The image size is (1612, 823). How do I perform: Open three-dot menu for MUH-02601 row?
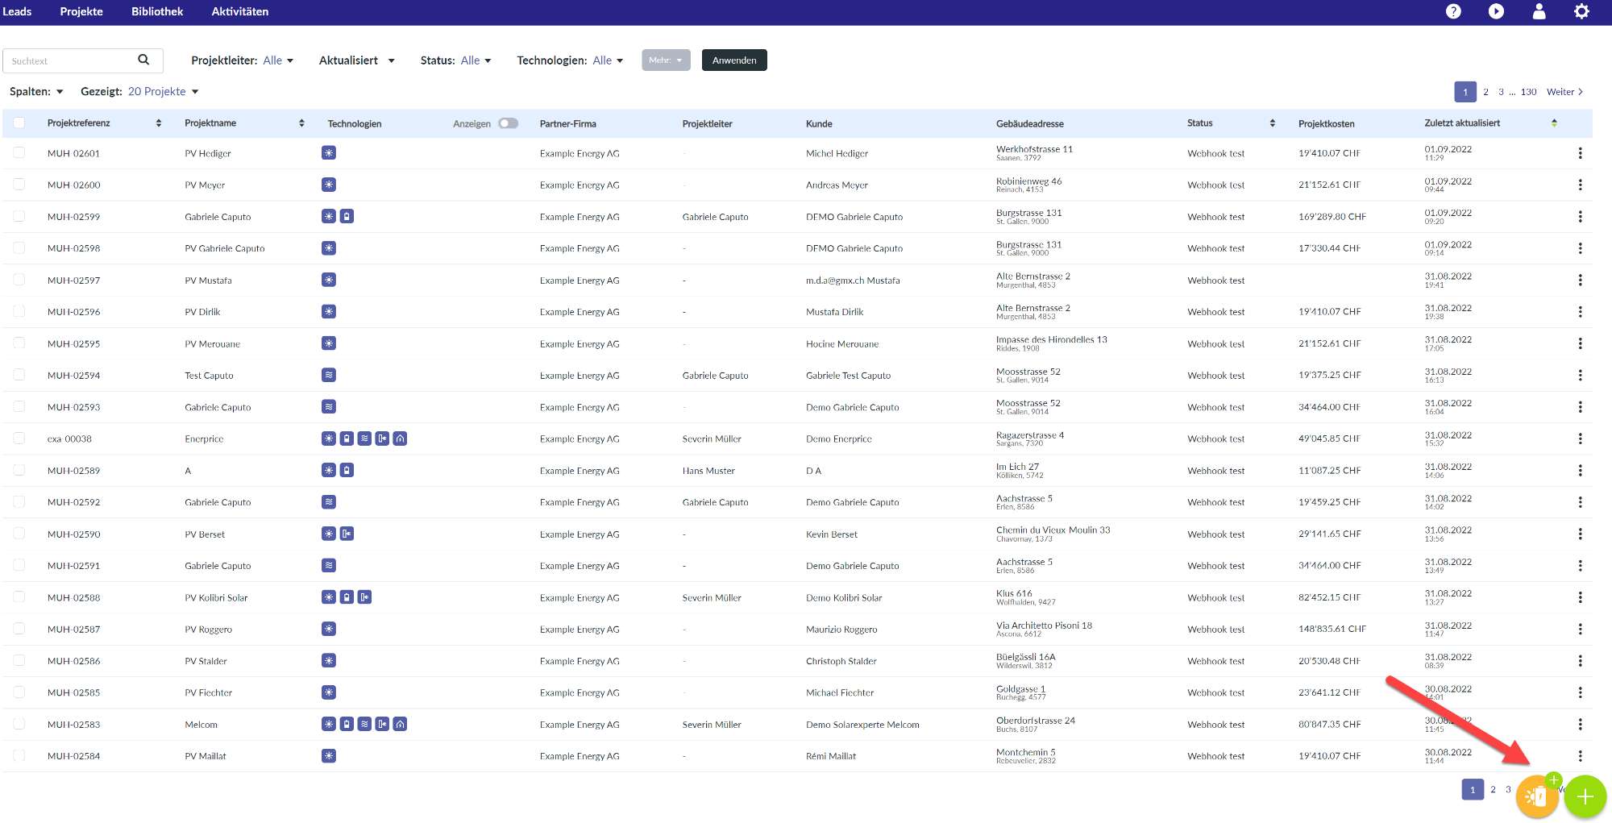(1580, 153)
